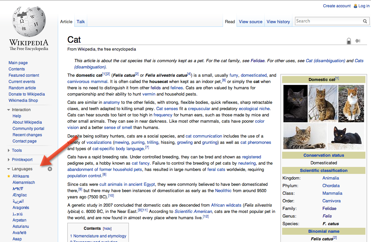
Task: Select the Article tab
Action: coord(66,21)
